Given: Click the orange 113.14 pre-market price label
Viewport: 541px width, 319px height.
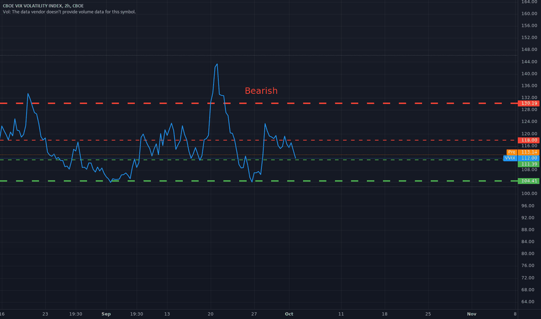Looking at the screenshot, I should pyautogui.click(x=529, y=152).
